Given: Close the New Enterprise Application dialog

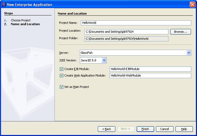Looking at the screenshot, I should tap(192, 5).
